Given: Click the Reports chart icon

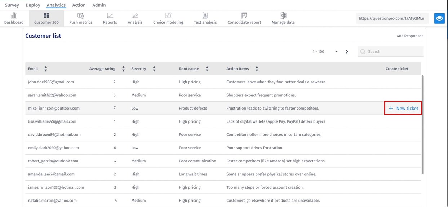Looking at the screenshot, I should point(110,15).
